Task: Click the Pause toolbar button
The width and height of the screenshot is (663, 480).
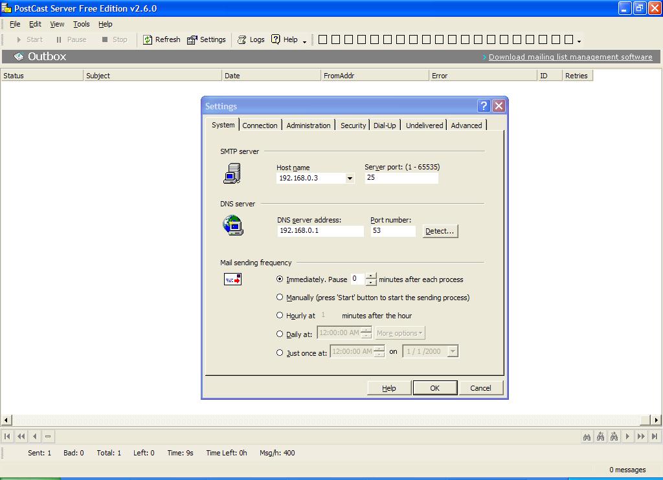Action: point(71,39)
